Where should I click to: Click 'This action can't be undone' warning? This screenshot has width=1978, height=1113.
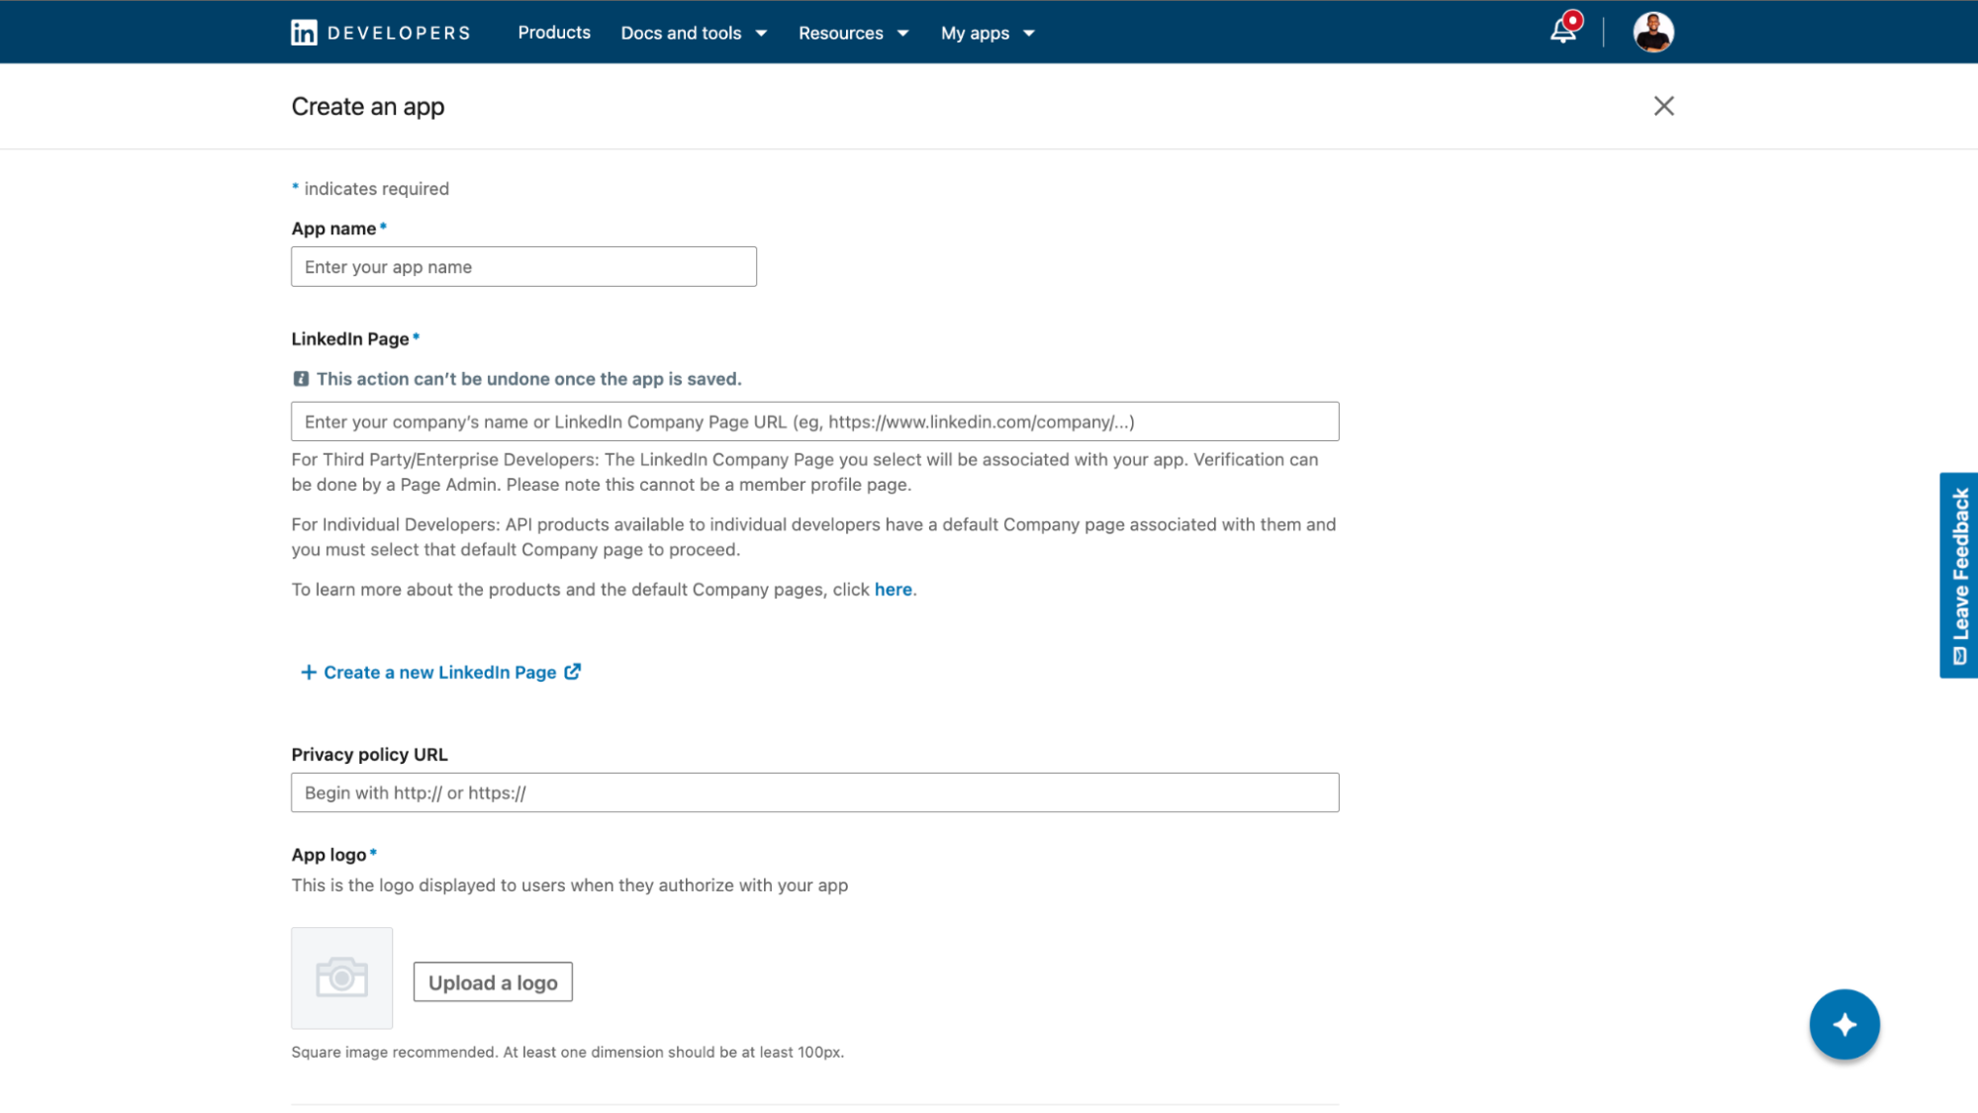click(x=528, y=379)
